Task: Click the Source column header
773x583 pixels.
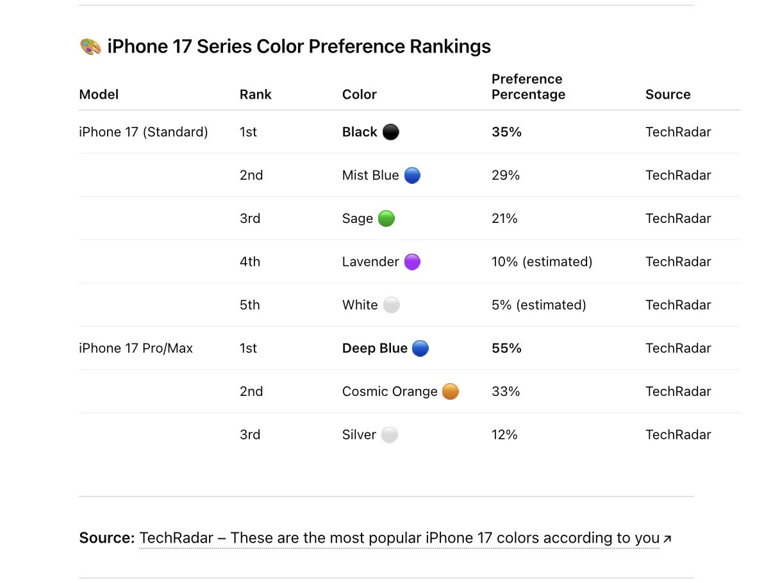Action: 668,95
